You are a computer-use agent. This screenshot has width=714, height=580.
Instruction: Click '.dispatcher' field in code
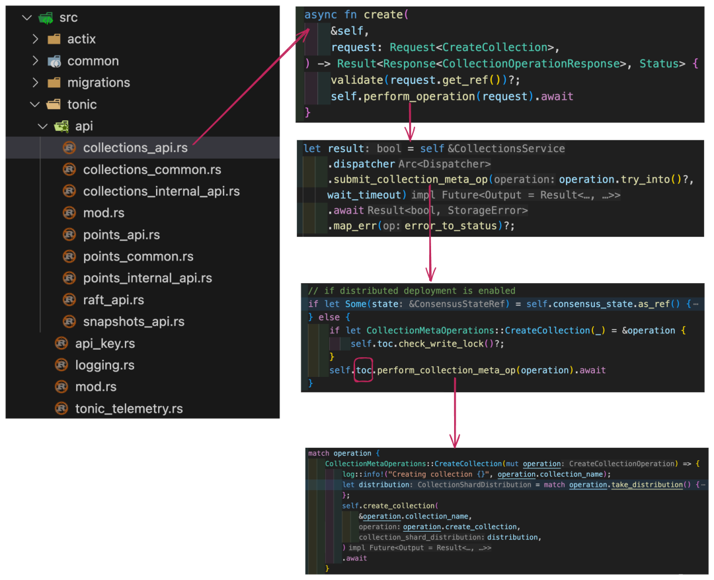[x=361, y=164]
